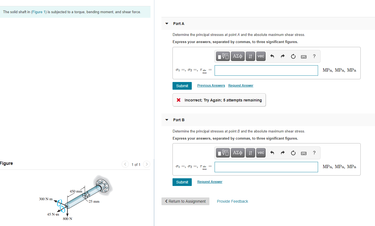Open keyboard shortcuts in Part B toolbar
Viewport: 375px width, 226px height.
coord(304,153)
